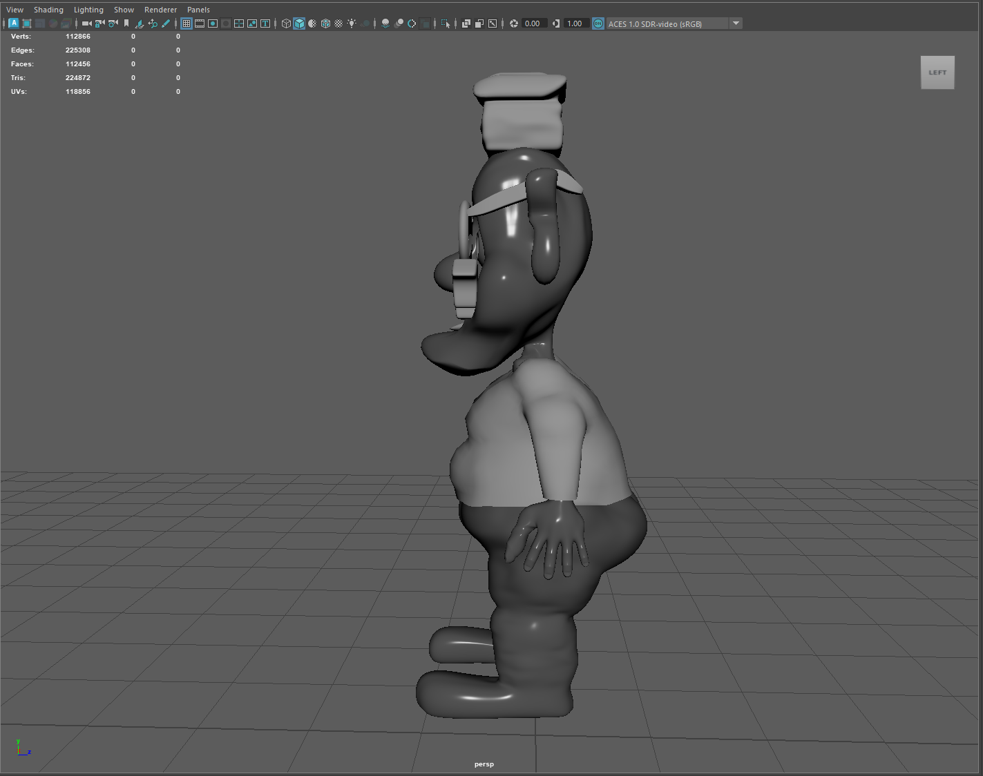Click the Use All Lights bulb icon
This screenshot has width=983, height=776.
pyautogui.click(x=352, y=23)
